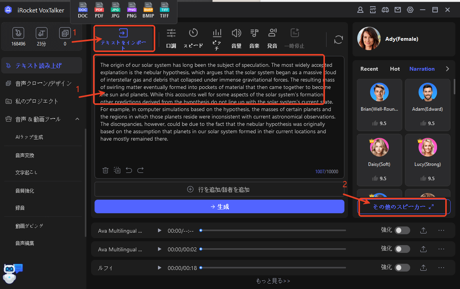The height and width of the screenshot is (289, 460).
Task: Open the text import tool
Action: pos(123,39)
